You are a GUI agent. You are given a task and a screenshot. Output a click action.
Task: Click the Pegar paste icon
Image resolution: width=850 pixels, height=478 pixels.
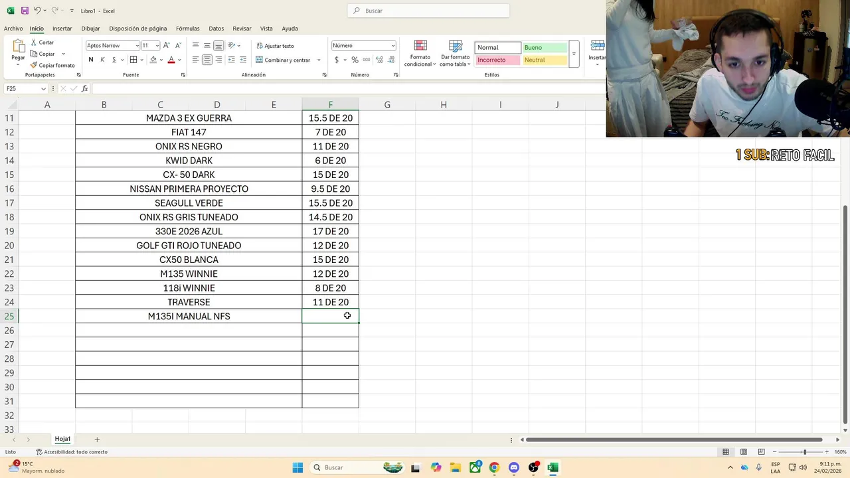coord(18,47)
